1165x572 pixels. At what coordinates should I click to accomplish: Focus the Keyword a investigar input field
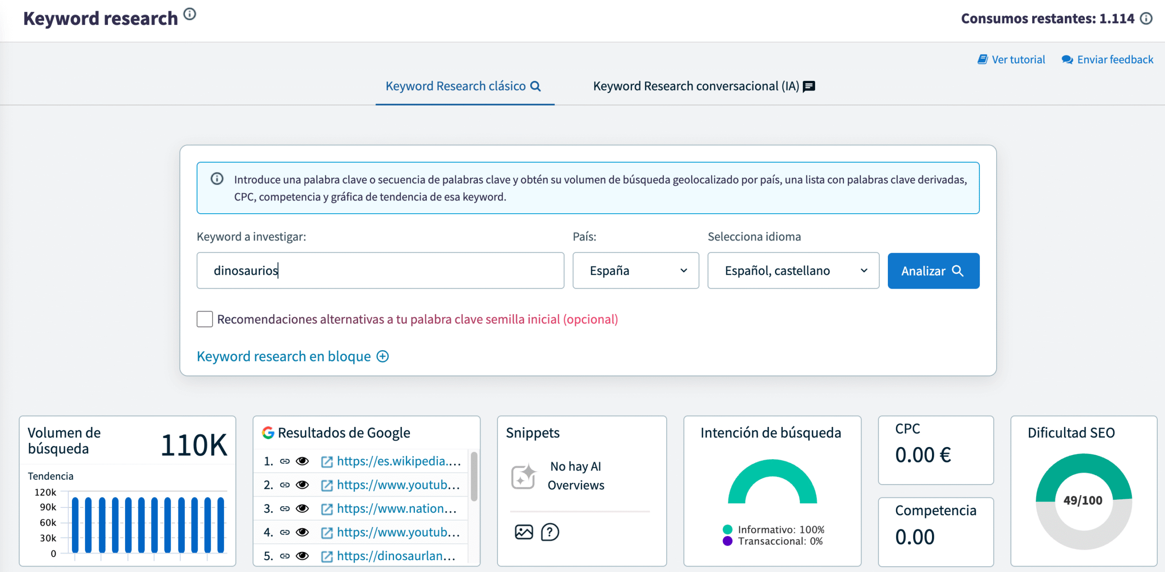tap(380, 271)
